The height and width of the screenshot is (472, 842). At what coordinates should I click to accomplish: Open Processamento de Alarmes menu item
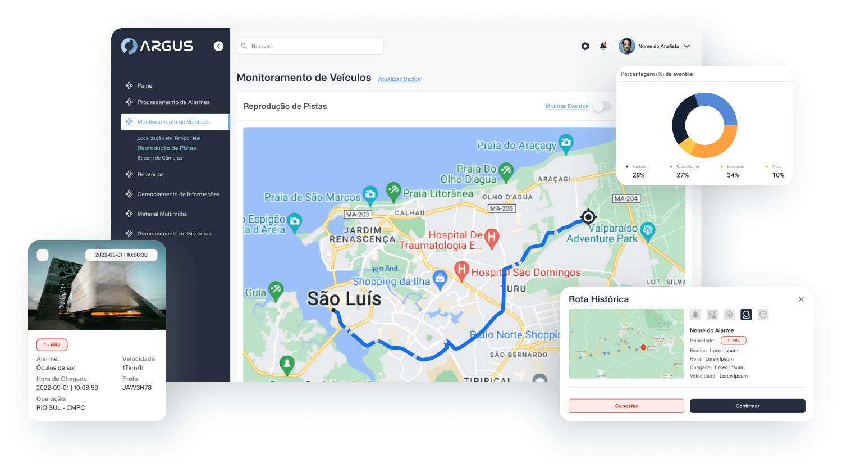(x=173, y=102)
